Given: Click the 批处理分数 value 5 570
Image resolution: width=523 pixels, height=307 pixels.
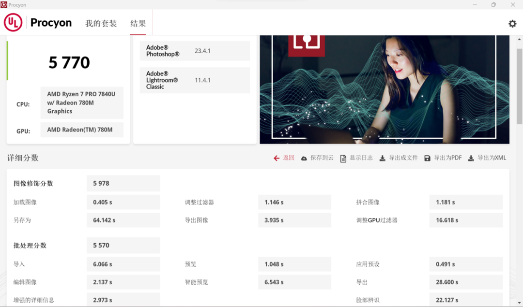Looking at the screenshot, I should tap(123, 246).
